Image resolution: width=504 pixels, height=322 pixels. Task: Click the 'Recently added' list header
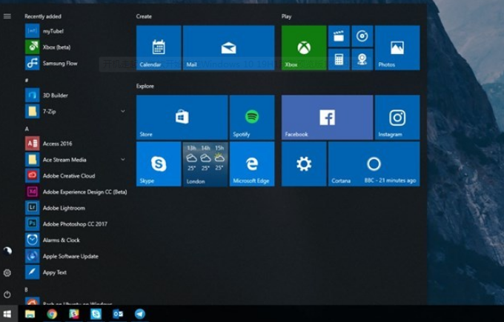click(43, 16)
